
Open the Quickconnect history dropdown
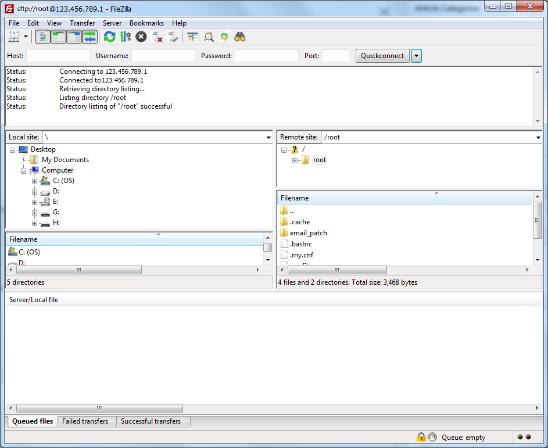(x=416, y=56)
